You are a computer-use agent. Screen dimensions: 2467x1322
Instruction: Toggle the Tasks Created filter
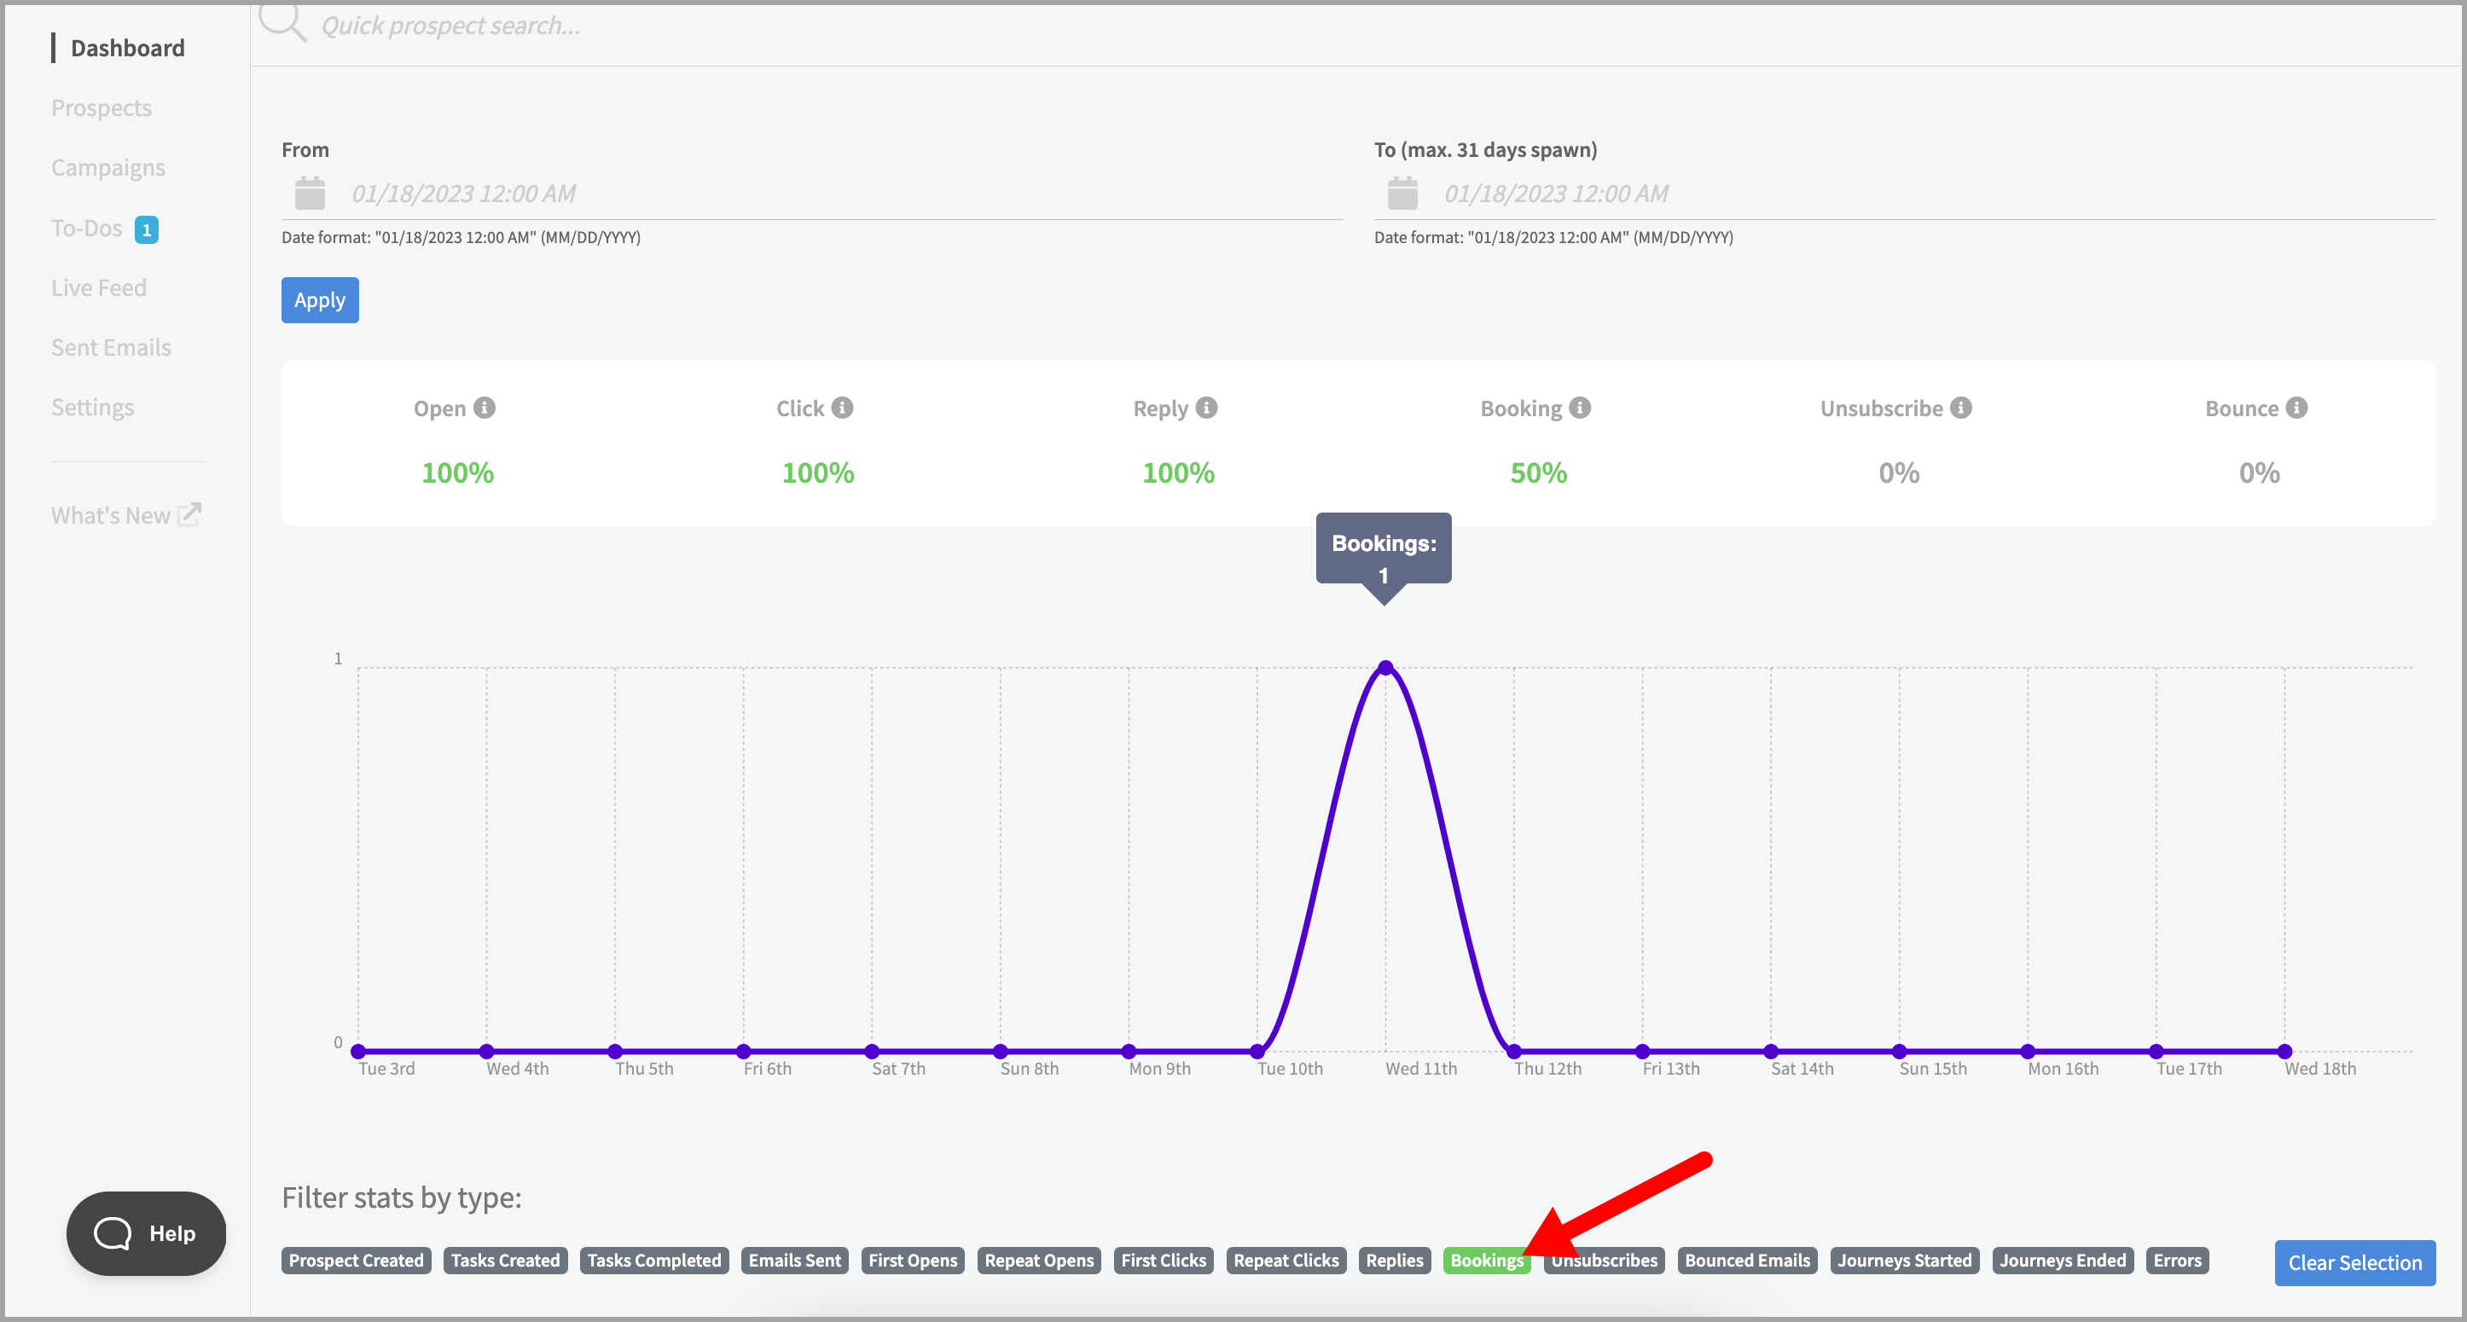[x=506, y=1261]
